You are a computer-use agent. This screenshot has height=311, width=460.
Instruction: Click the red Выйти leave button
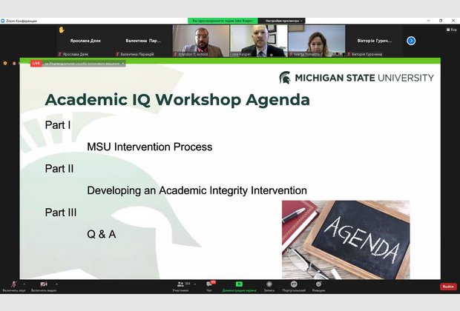click(x=448, y=287)
